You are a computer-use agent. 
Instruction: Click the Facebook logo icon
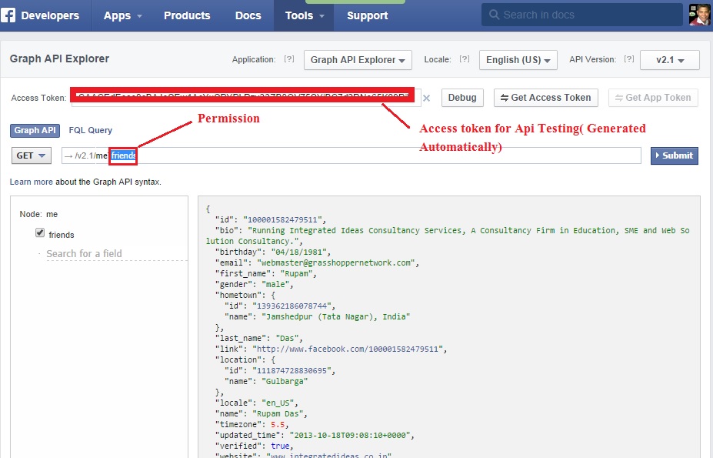click(x=8, y=15)
